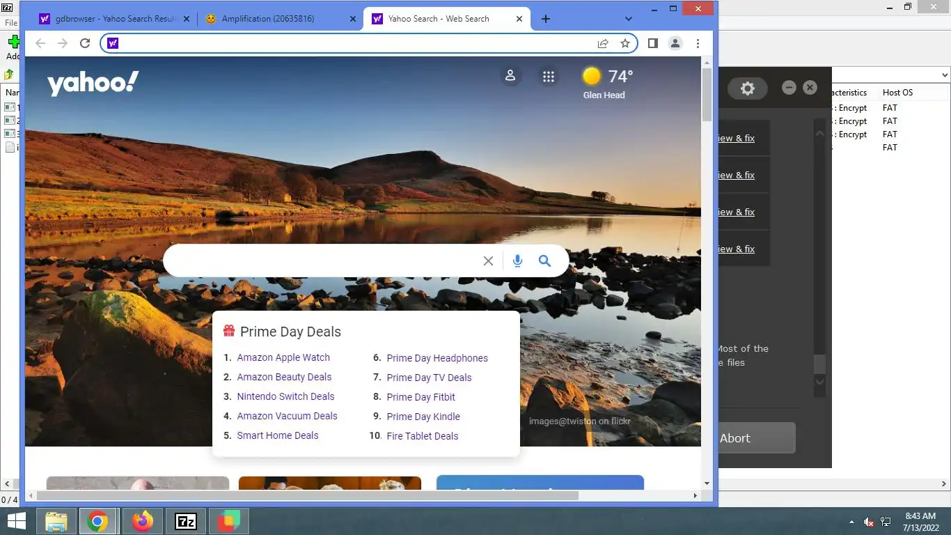Click first view & fix link
The height and width of the screenshot is (535, 951).
point(736,138)
